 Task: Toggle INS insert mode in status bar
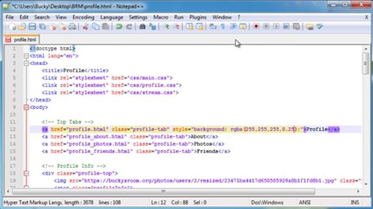pyautogui.click(x=355, y=203)
